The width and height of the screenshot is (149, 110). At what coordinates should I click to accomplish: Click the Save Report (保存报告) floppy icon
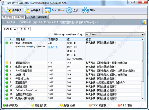[x=8, y=10]
